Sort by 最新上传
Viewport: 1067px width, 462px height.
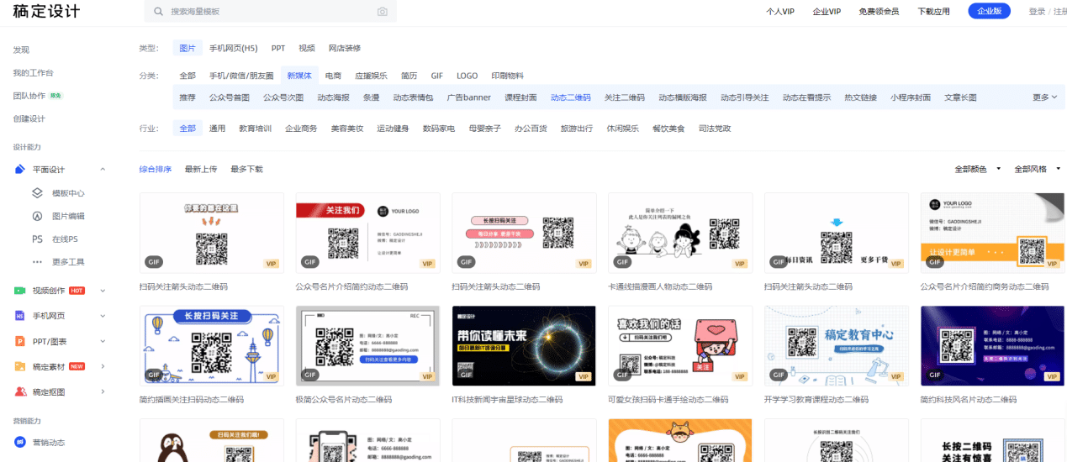pyautogui.click(x=201, y=169)
